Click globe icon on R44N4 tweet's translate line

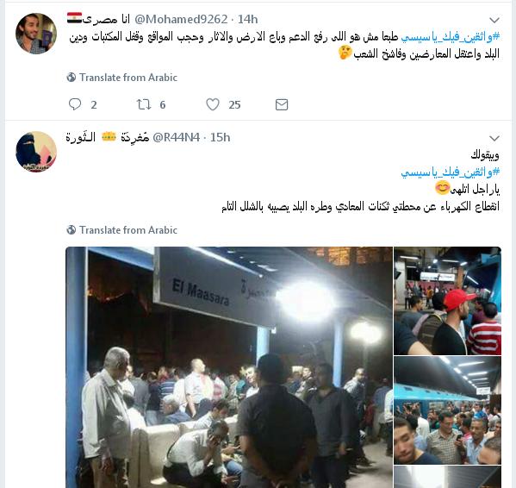[71, 230]
